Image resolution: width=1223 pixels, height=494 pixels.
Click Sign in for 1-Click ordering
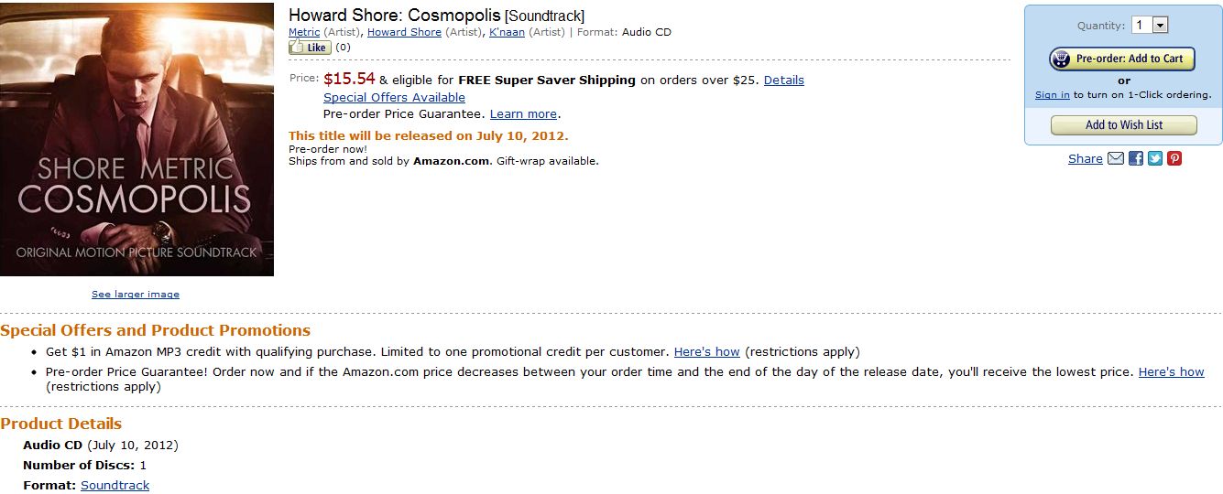pyautogui.click(x=1052, y=95)
